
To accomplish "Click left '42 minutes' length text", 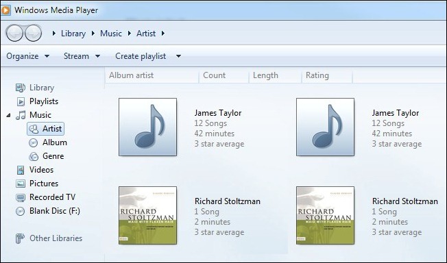I will 215,134.
